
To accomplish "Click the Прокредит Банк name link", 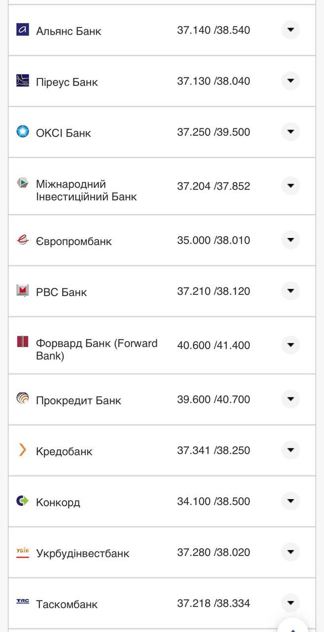I will [x=77, y=400].
